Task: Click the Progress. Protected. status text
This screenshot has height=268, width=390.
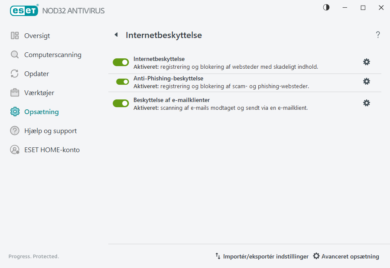Action: [x=34, y=256]
